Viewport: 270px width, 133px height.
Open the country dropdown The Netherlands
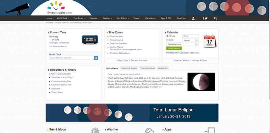[x=182, y=44]
